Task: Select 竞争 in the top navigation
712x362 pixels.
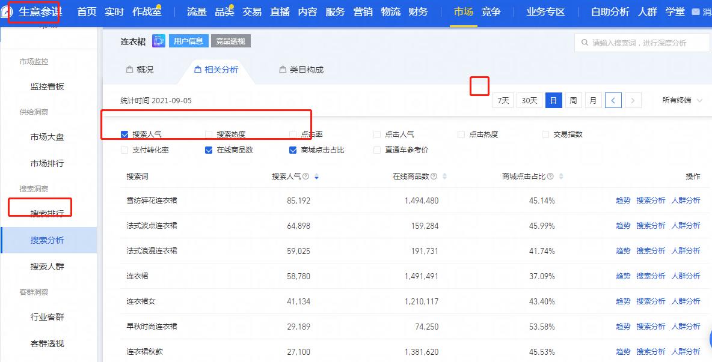Action: point(491,11)
